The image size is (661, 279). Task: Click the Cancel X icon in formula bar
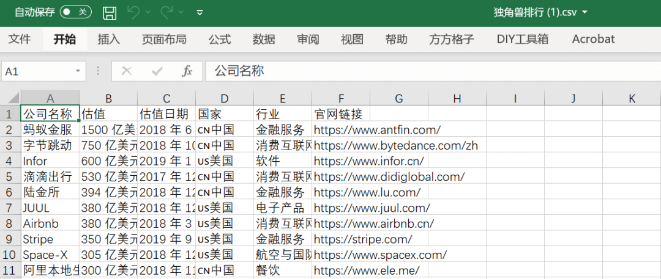pyautogui.click(x=127, y=71)
